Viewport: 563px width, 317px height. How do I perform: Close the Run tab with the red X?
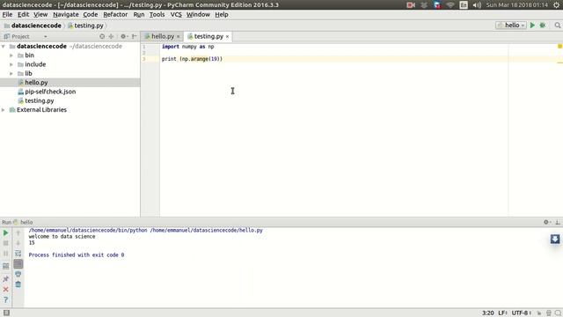tap(6, 289)
